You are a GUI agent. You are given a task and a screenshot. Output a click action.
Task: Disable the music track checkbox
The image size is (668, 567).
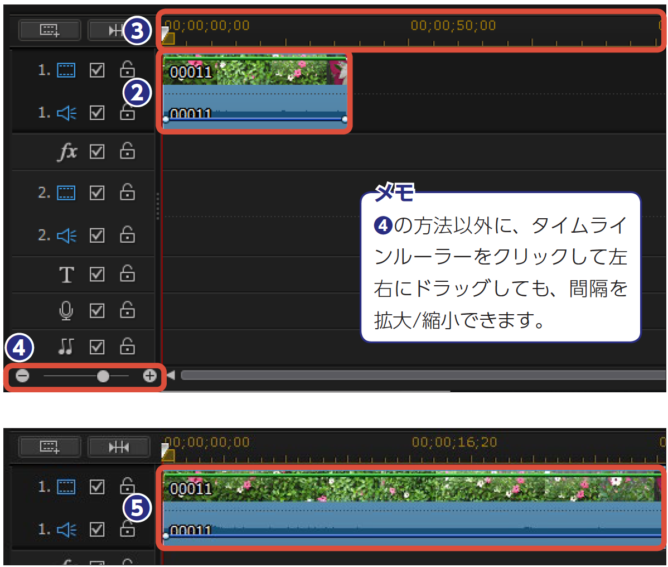point(97,347)
